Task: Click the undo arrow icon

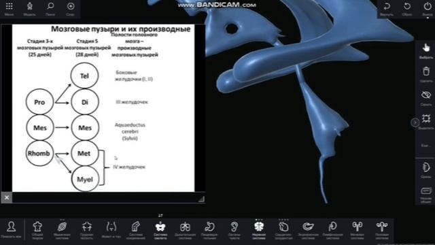Action: [x=387, y=6]
